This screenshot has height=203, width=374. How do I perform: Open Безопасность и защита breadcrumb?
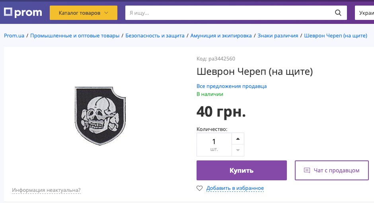[x=155, y=35]
